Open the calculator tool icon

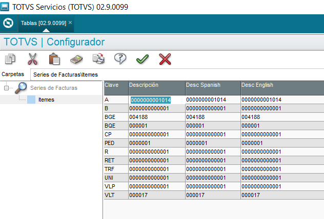coord(76,59)
